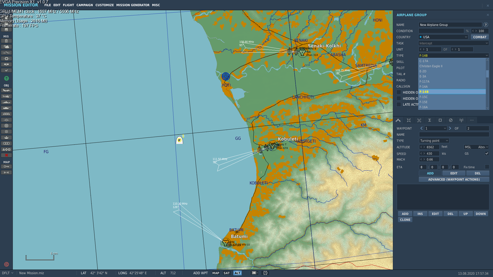
Task: Select F-15C in the aircraft type list
Action: (x=452, y=97)
